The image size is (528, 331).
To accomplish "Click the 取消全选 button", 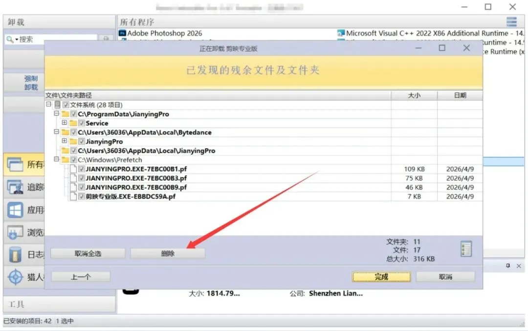I will coord(88,254).
